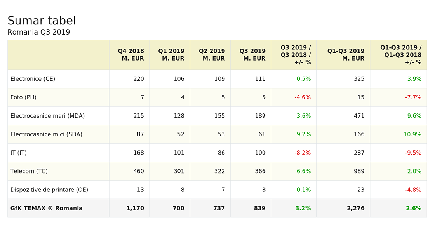Viewport: 435px width, 233px height.
Task: Click IT Q2 2019 value 86
Action: (x=221, y=153)
